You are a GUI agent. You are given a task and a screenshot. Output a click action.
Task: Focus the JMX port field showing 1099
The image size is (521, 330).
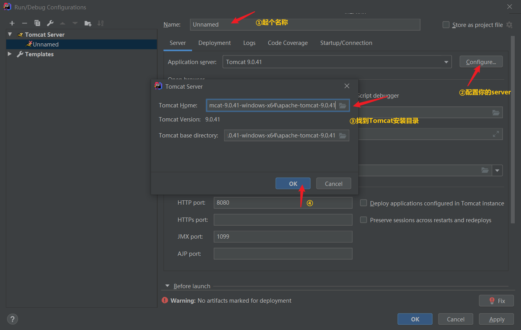[283, 236]
